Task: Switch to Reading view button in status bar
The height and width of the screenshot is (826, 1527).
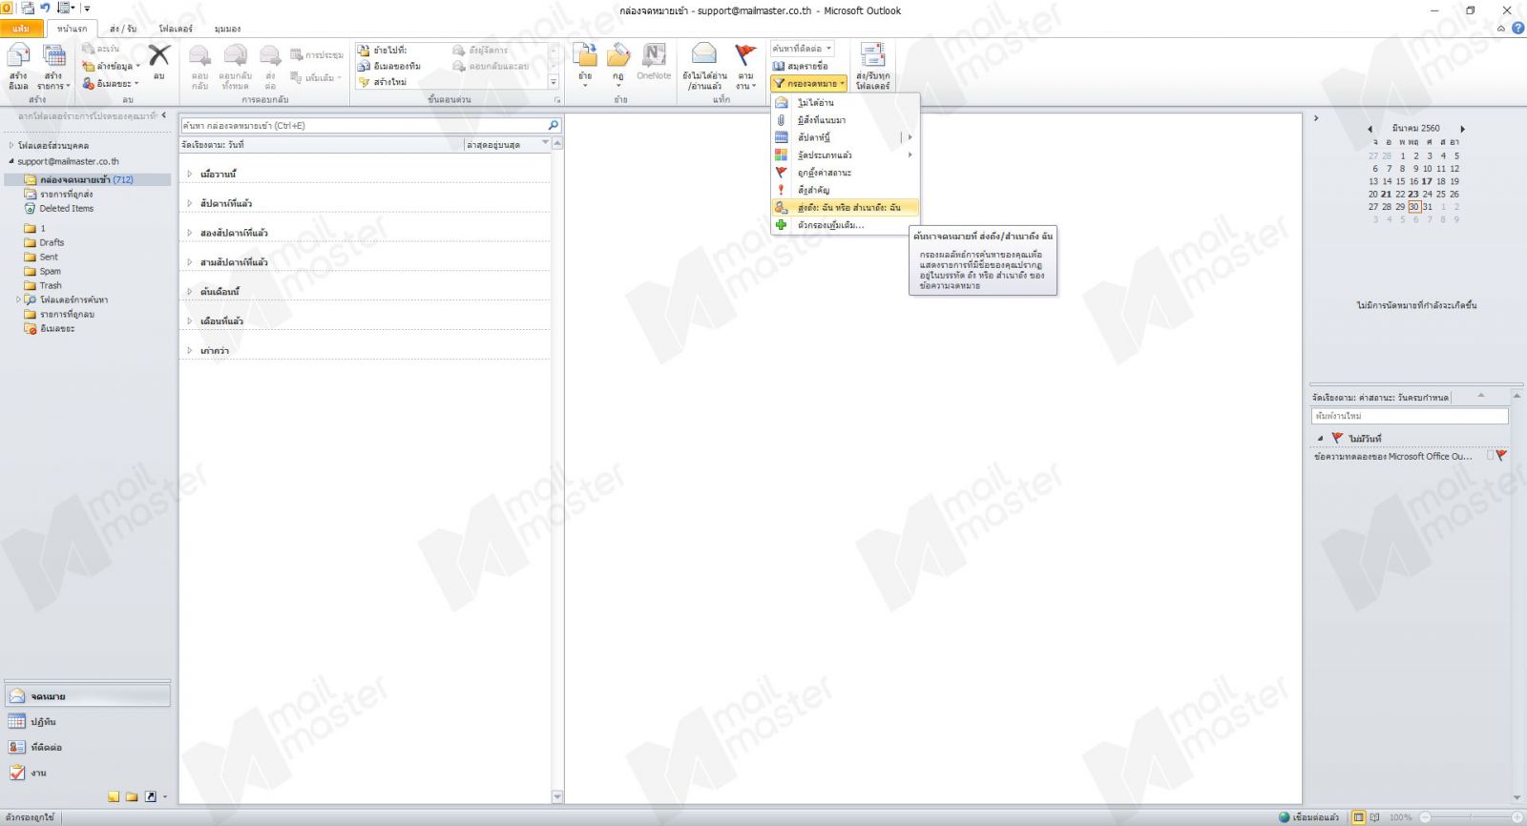Action: (x=1375, y=817)
